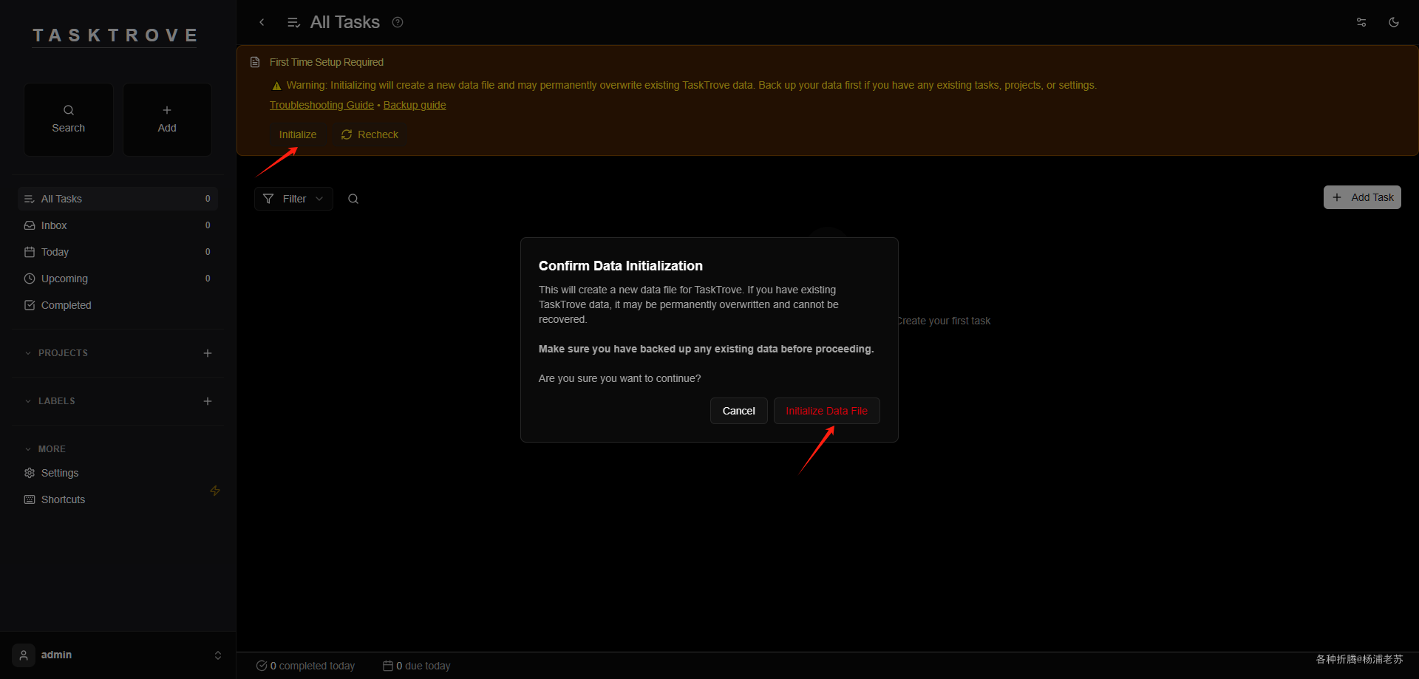Click the sidebar collapse back arrow
The image size is (1419, 679).
click(x=262, y=22)
